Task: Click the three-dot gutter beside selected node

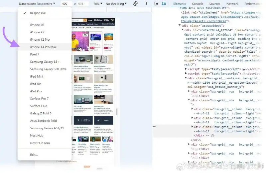Action: pyautogui.click(x=154, y=127)
